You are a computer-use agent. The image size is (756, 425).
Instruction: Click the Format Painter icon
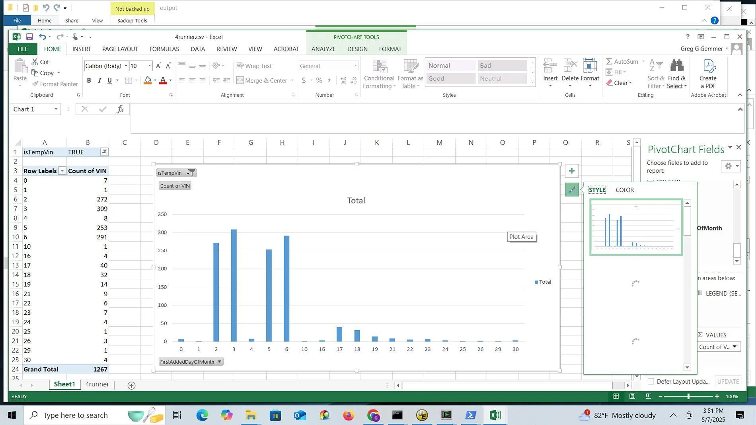pyautogui.click(x=35, y=84)
